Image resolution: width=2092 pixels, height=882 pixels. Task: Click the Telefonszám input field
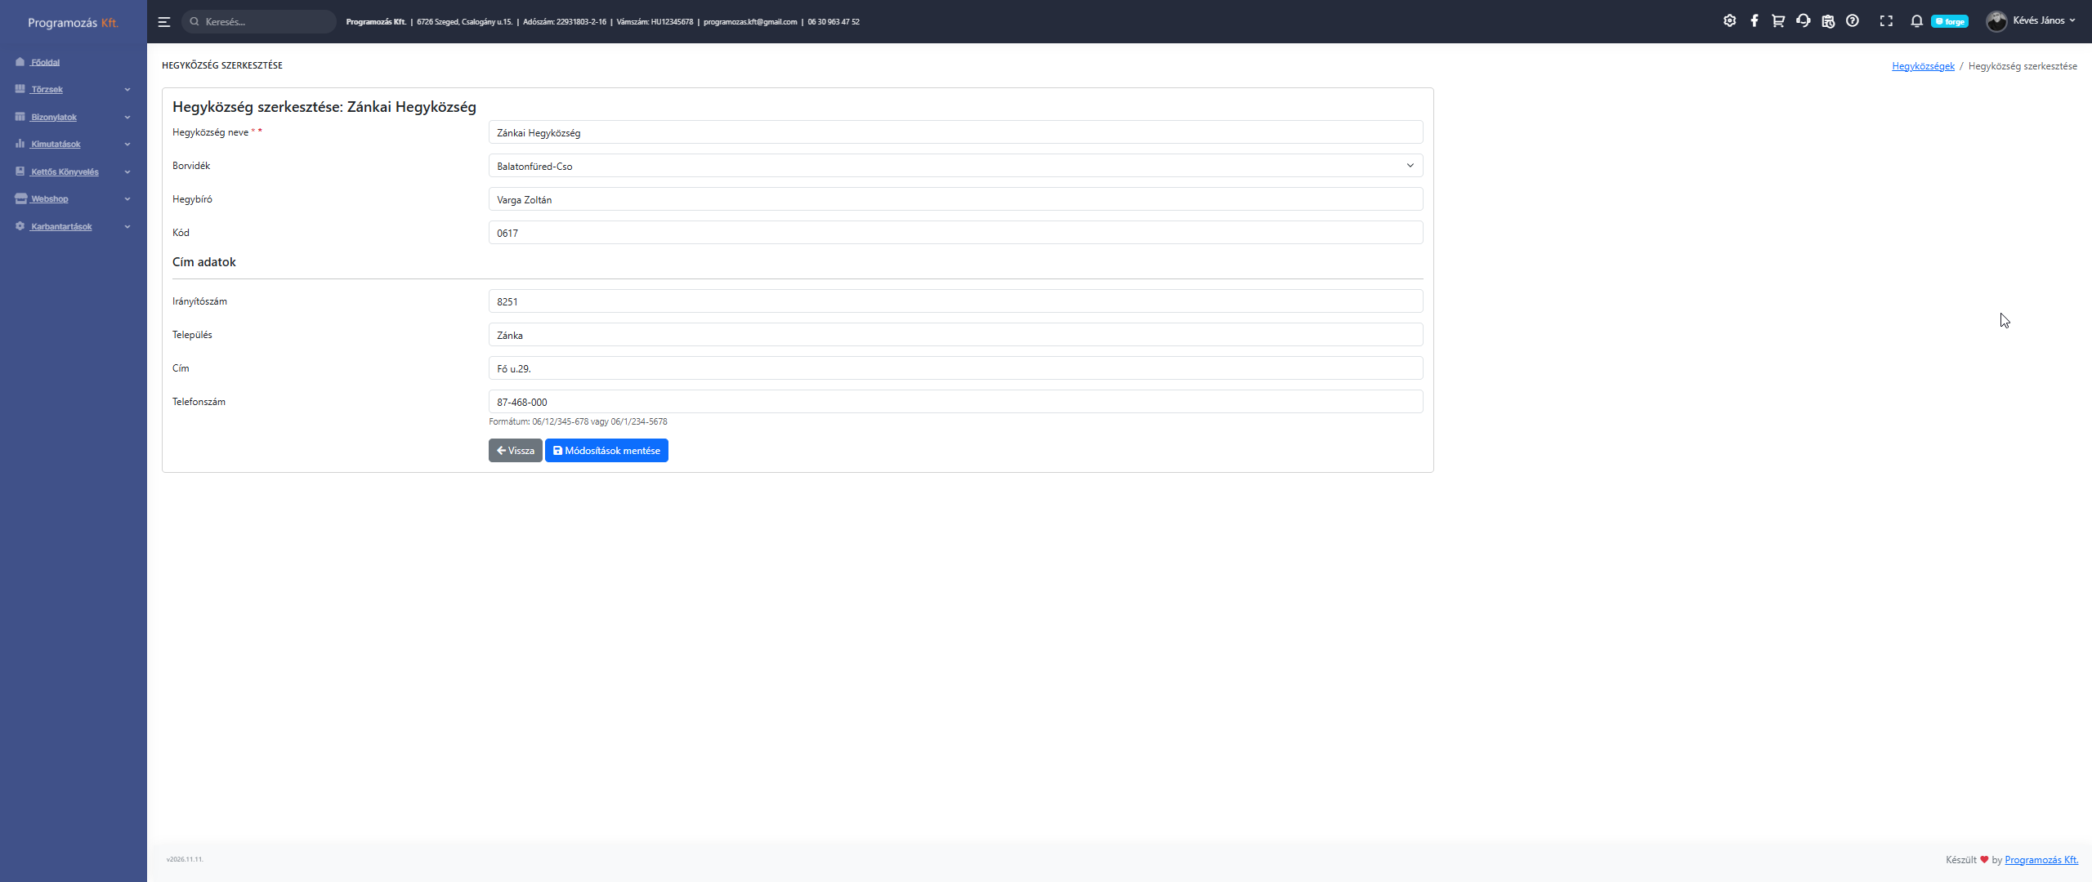coord(954,402)
